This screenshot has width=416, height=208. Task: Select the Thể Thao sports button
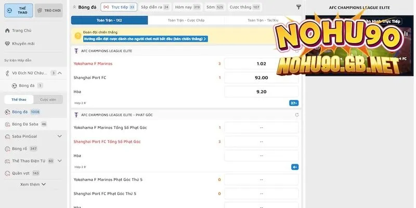(x=19, y=10)
